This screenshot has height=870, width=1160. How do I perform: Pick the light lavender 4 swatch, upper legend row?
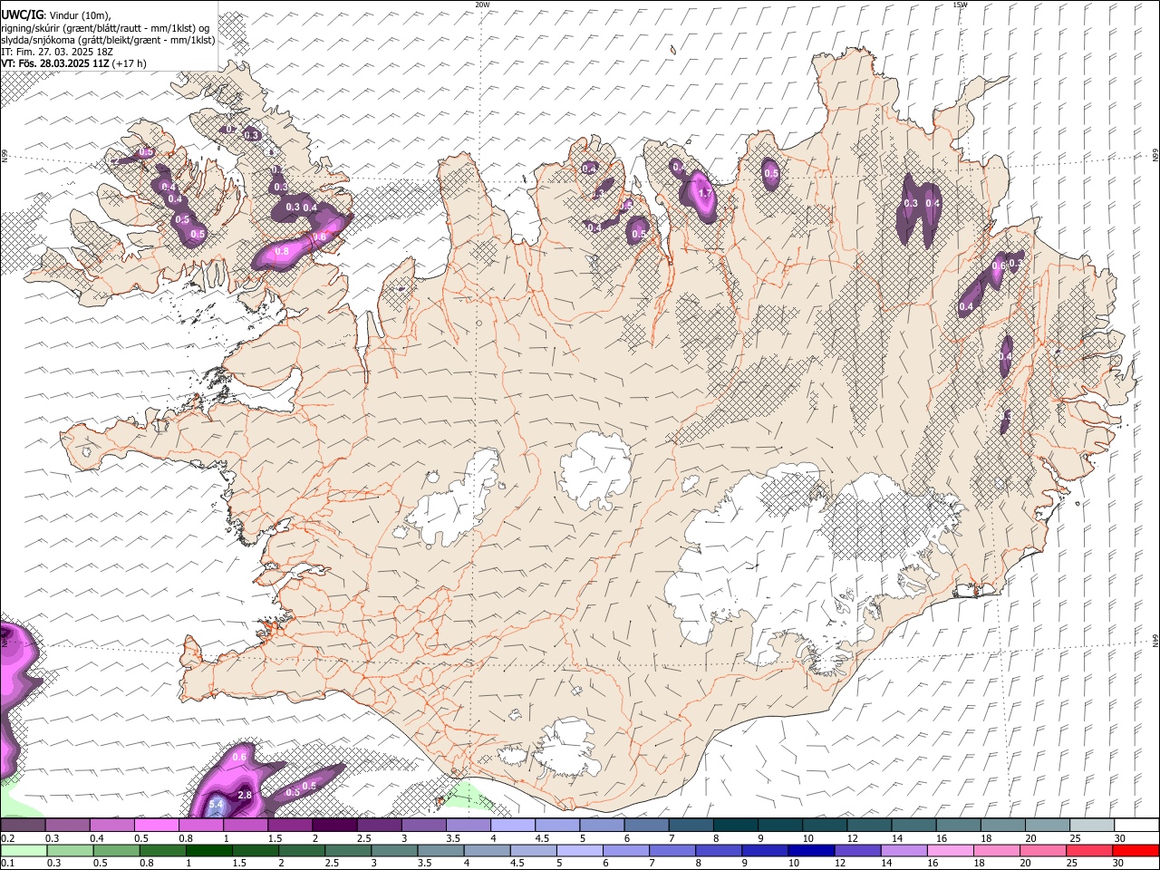point(513,825)
